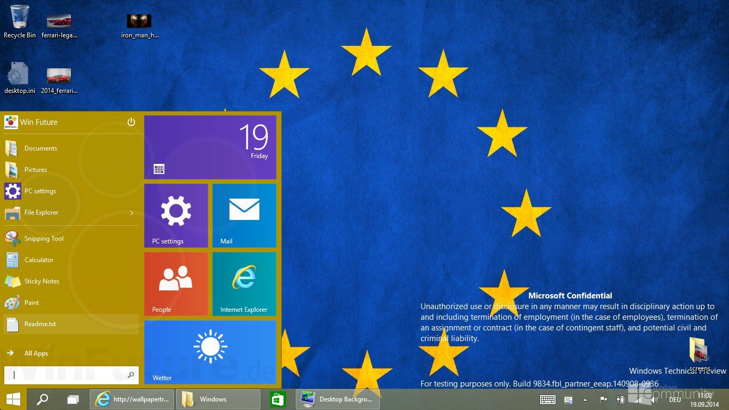Open Sticky Notes from the Start menu

71,281
